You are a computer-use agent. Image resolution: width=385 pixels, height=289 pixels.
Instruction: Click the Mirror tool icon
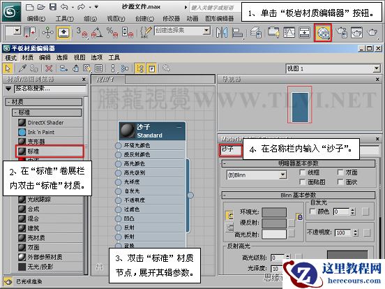(222, 33)
